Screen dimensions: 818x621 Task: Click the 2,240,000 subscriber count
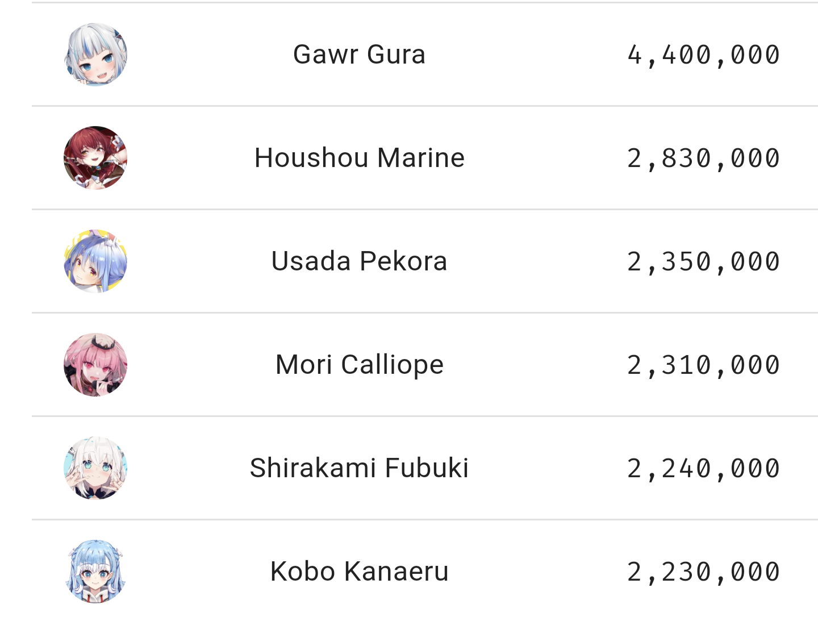click(x=703, y=469)
